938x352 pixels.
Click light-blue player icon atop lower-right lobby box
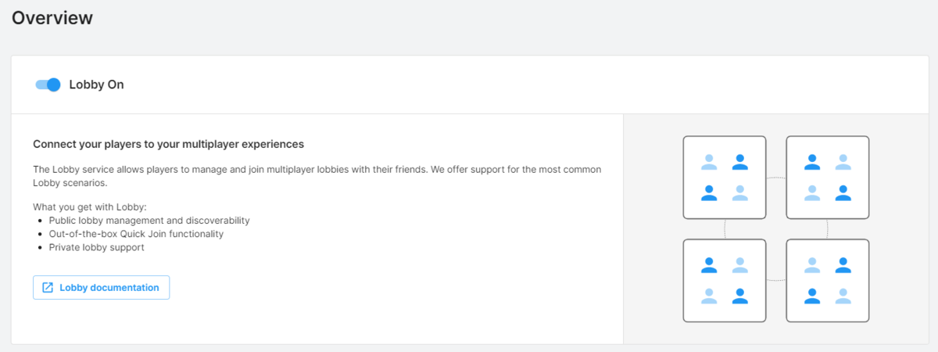[812, 265]
